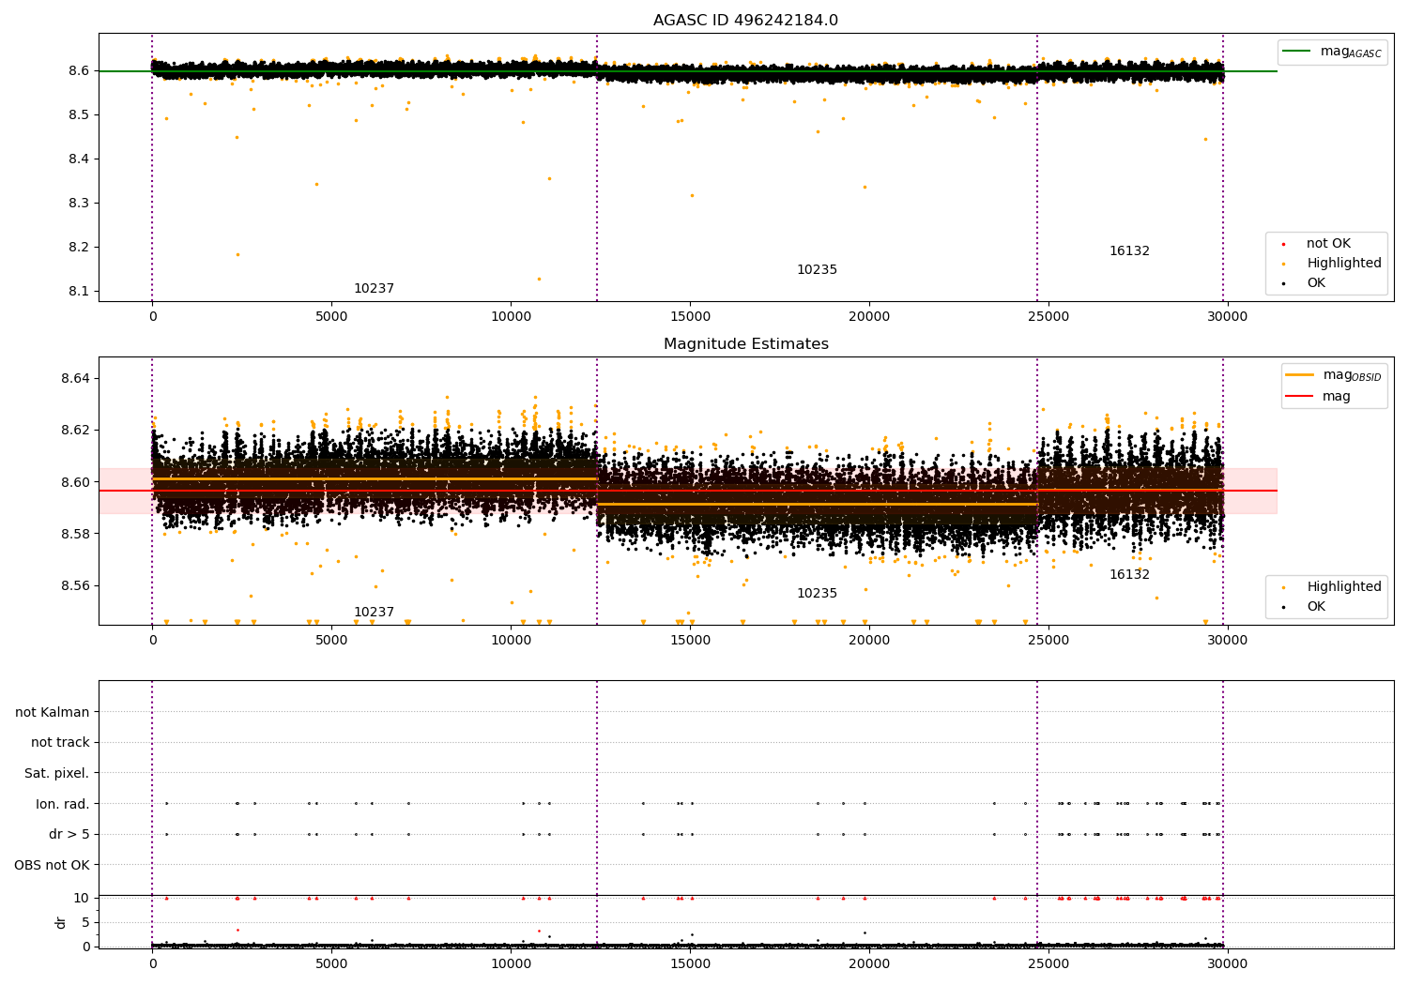
Task: Click the 10237 label in Magnitude Estimates plot
Action: tap(374, 613)
